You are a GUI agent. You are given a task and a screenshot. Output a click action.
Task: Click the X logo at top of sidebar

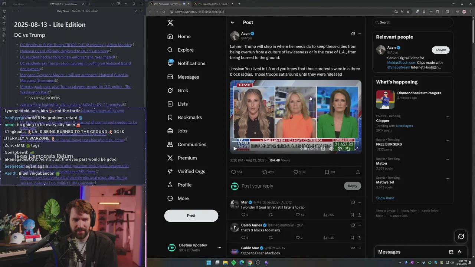170,23
